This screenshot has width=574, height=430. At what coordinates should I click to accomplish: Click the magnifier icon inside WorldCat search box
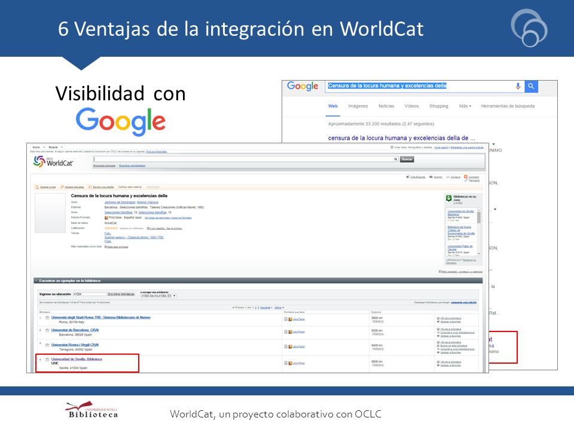coord(395,159)
